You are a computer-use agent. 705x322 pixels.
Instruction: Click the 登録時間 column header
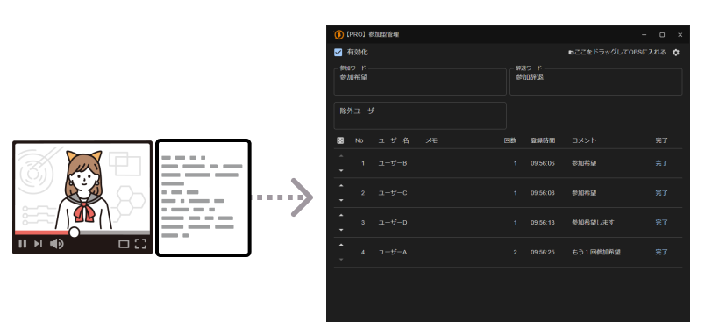click(543, 140)
